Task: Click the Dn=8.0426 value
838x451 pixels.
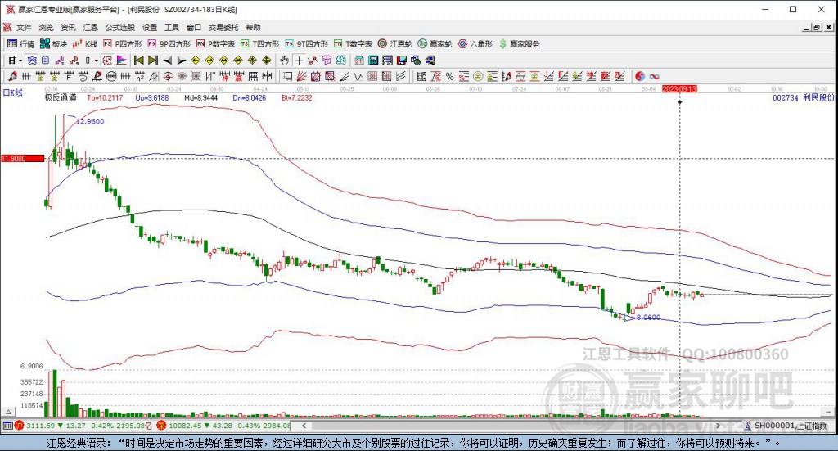Action: coord(249,97)
